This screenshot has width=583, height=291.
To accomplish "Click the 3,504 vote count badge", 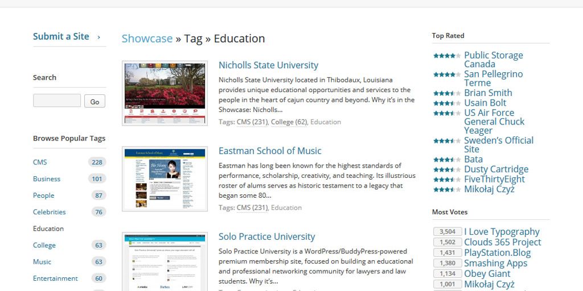I will (447, 232).
